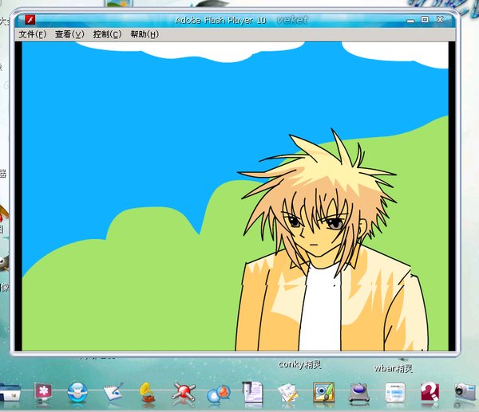The image size is (479, 412).
Task: Click the conky精灵 desktop shortcut label
Action: (x=299, y=364)
